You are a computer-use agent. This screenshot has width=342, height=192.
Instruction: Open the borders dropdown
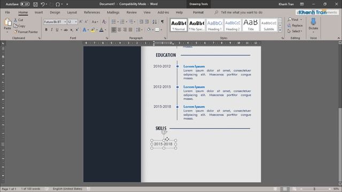161,30
